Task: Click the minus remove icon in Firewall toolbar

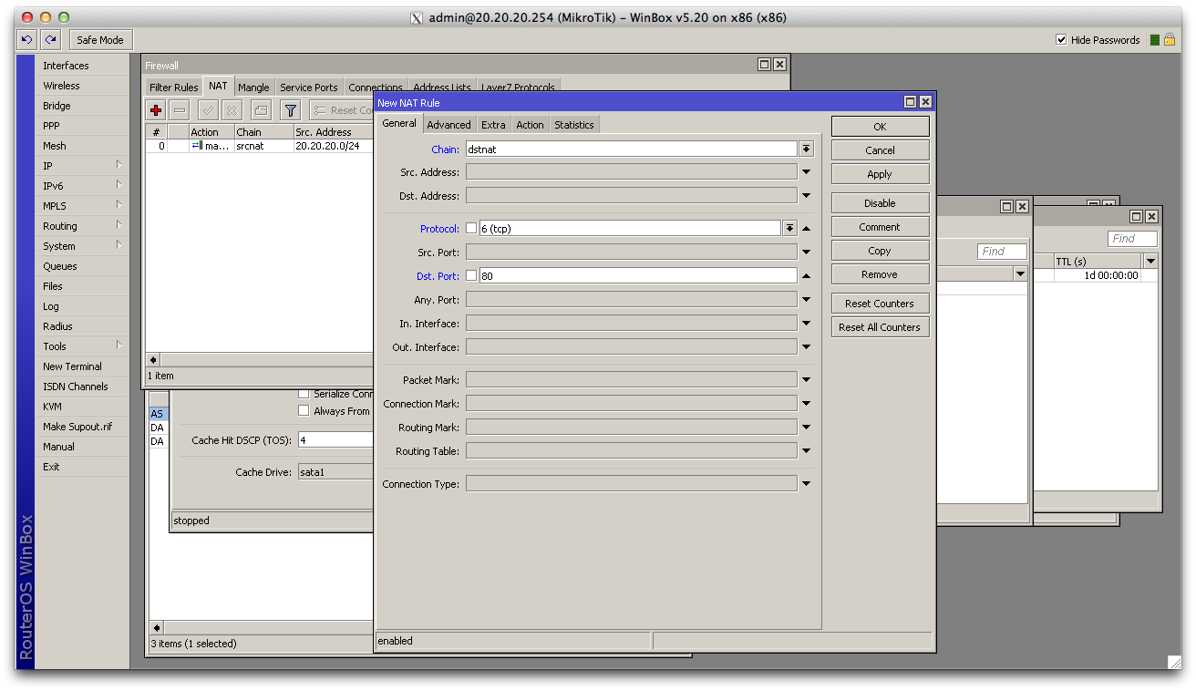Action: coord(180,110)
